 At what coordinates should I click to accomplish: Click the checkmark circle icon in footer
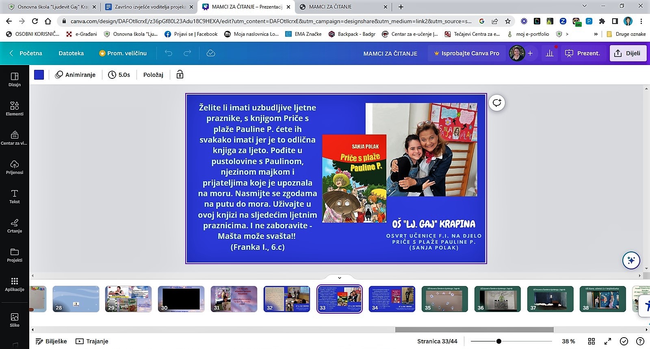tap(624, 341)
